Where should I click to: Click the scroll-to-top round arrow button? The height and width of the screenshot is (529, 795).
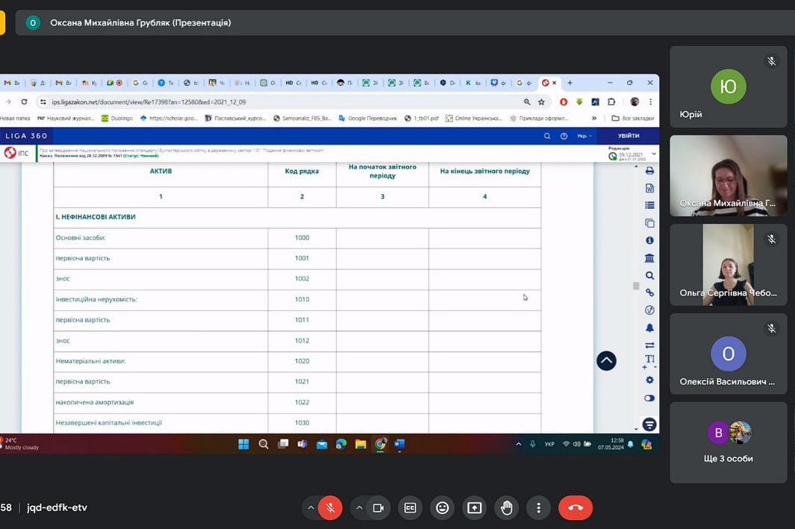(606, 360)
